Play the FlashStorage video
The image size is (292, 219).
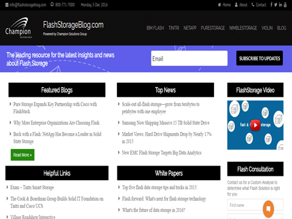[255, 125]
